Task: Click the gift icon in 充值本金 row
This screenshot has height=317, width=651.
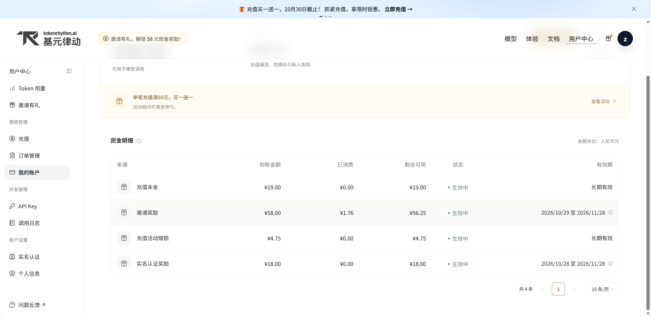Action: pyautogui.click(x=124, y=187)
